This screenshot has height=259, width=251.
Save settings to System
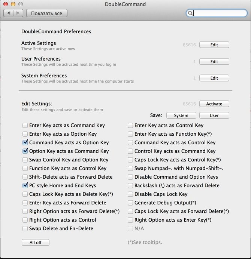tap(181, 115)
